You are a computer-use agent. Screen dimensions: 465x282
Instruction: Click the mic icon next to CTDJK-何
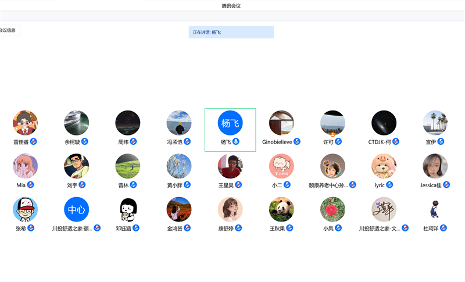point(404,141)
